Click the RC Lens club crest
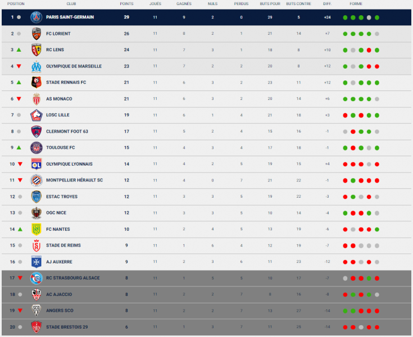The width and height of the screenshot is (413, 337). tap(37, 50)
